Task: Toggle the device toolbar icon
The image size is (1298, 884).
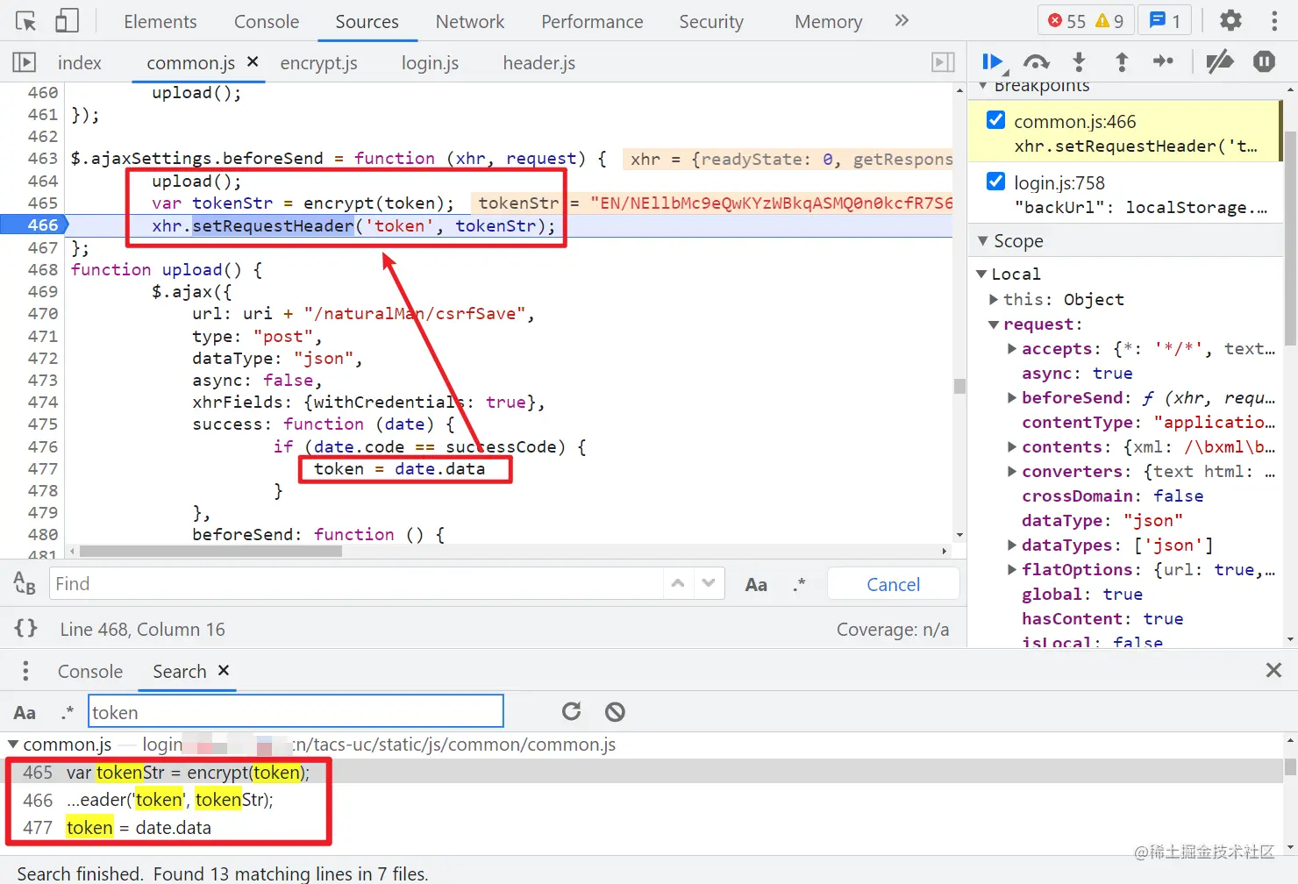Action: 67,21
